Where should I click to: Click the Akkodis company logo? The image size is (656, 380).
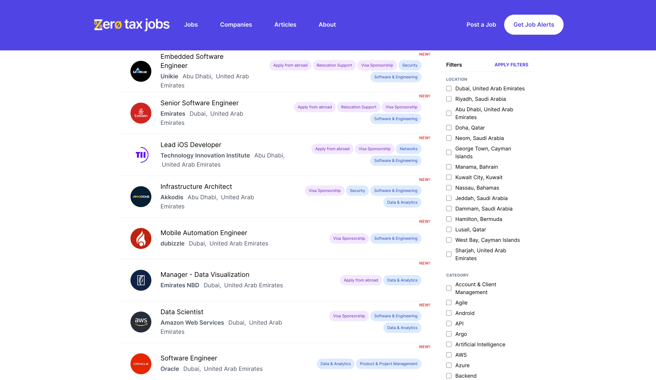(141, 197)
